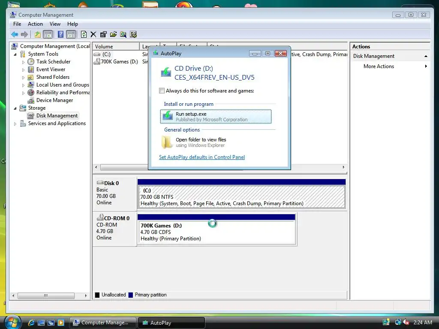Select the Event Viewer icon
The image size is (439, 329).
(x=31, y=69)
